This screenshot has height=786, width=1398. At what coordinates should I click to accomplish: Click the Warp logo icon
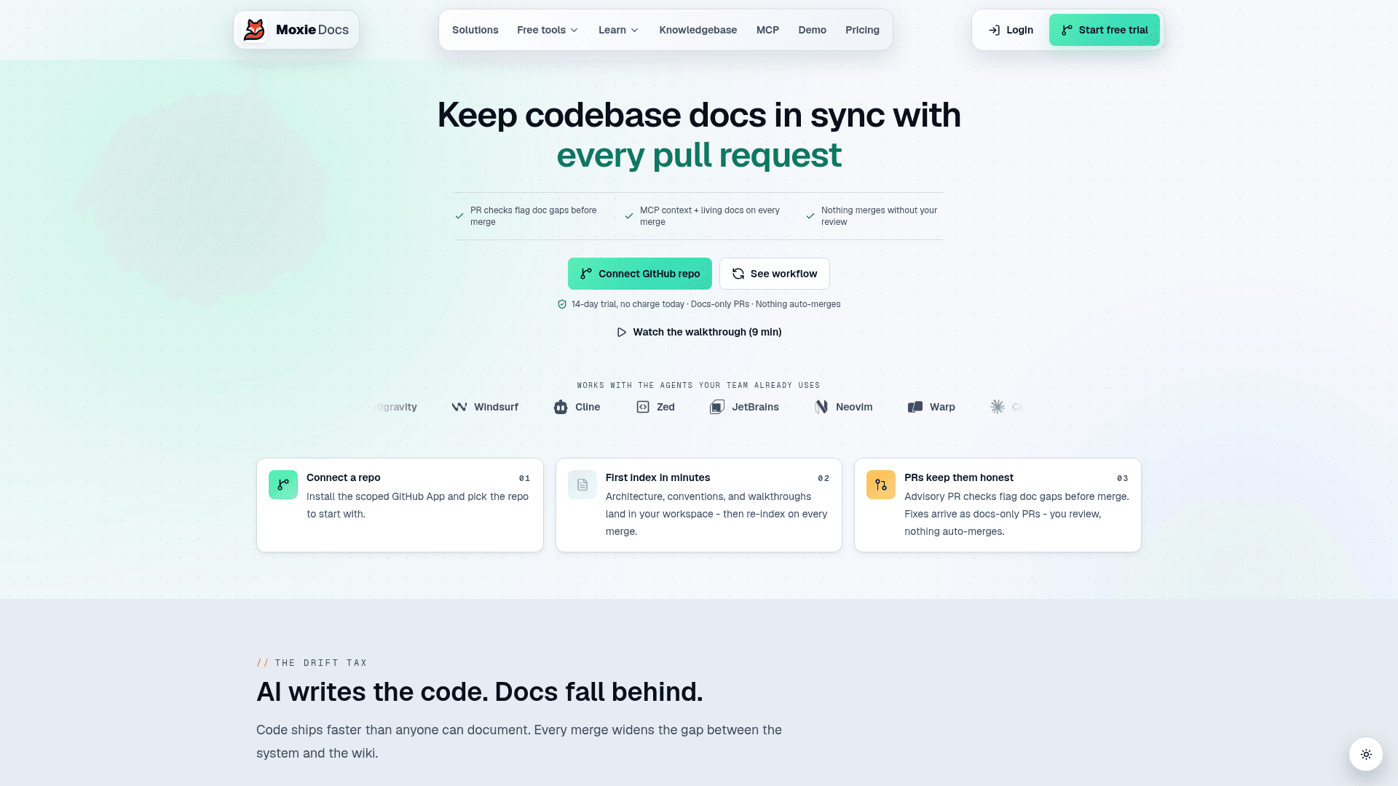point(915,407)
